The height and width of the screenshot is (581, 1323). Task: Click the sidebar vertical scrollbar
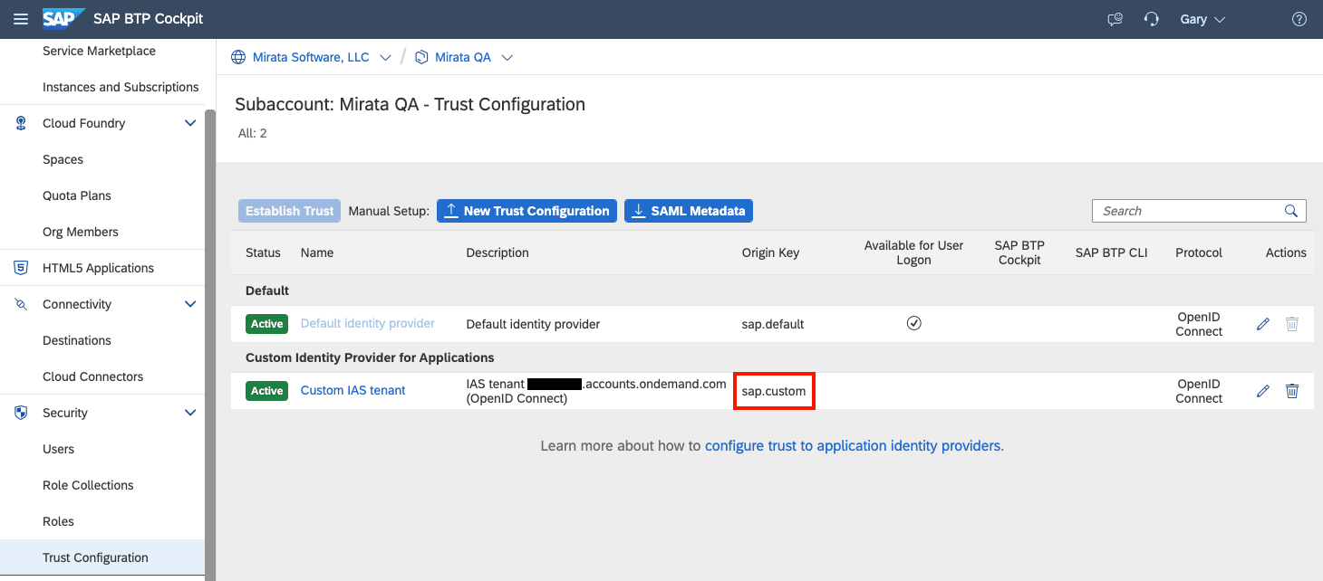pos(210,344)
